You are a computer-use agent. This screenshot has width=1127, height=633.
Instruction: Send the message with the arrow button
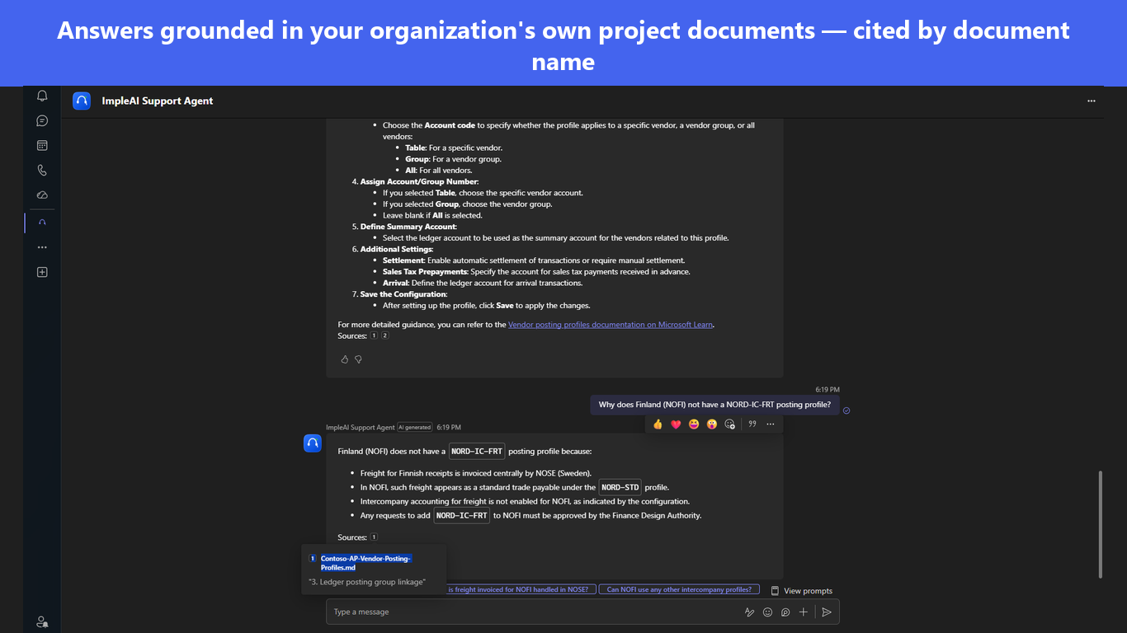pos(827,612)
